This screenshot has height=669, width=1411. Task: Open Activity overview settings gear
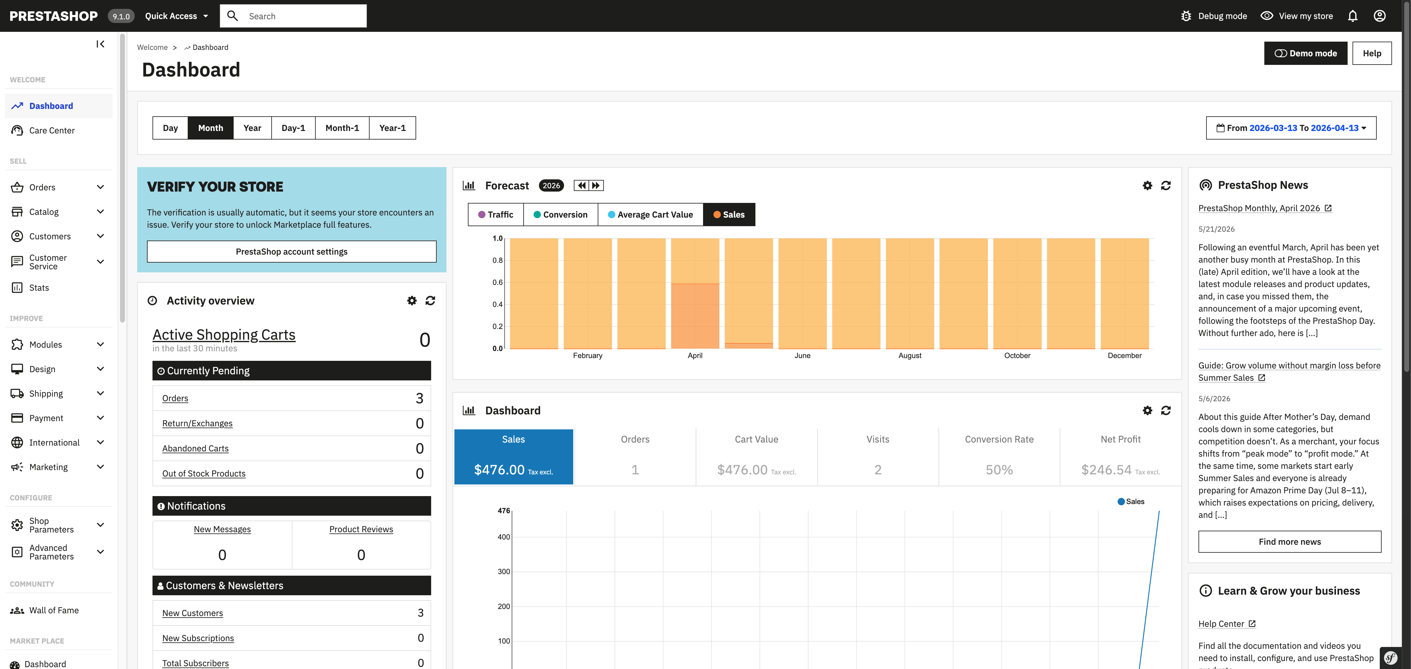(x=412, y=301)
